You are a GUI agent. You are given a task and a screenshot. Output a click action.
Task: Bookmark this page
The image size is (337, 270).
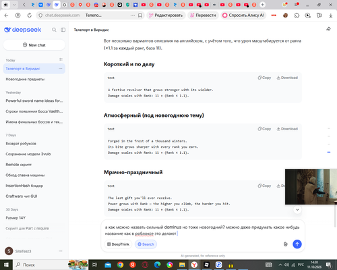click(140, 16)
